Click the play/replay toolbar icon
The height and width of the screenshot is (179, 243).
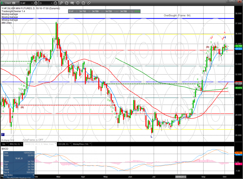(x=78, y=3)
